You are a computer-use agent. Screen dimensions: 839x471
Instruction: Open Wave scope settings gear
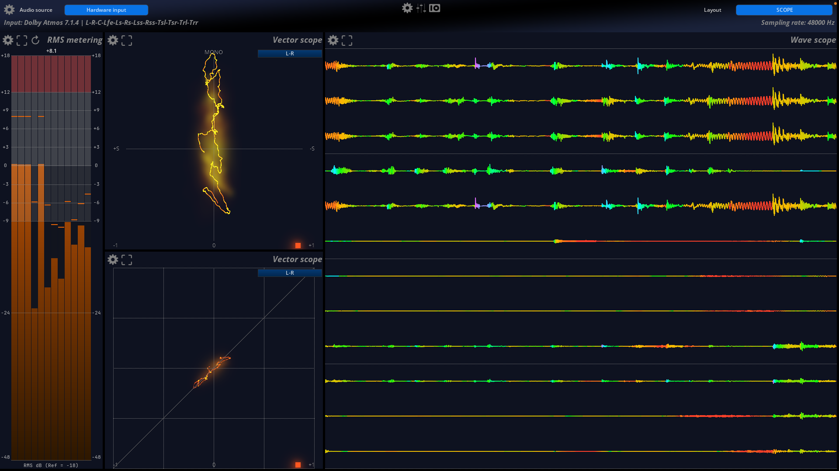pyautogui.click(x=333, y=40)
